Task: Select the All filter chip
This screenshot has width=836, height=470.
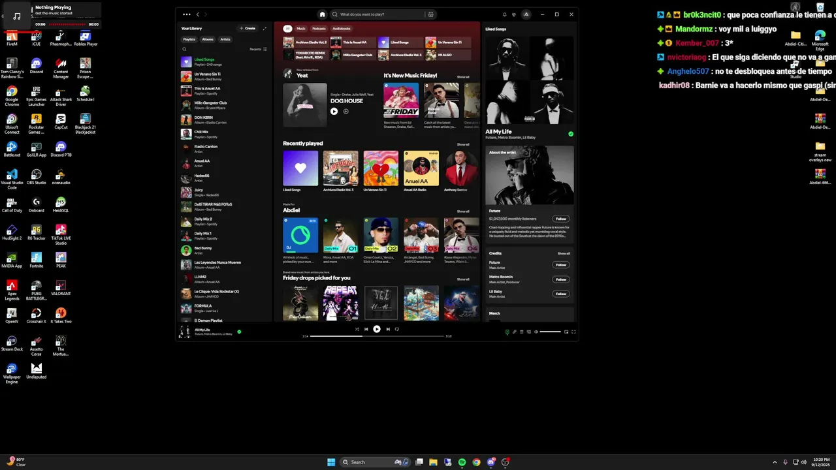Action: coord(287,29)
